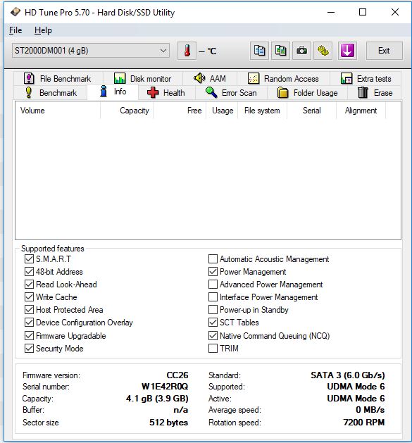
Task: Go to the Extra tests tab
Action: tap(366, 79)
